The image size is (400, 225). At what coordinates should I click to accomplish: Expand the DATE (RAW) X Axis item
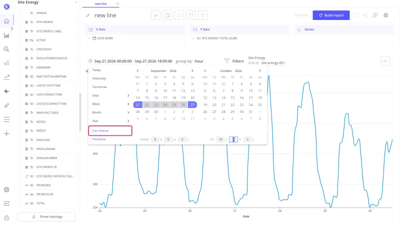click(x=89, y=38)
